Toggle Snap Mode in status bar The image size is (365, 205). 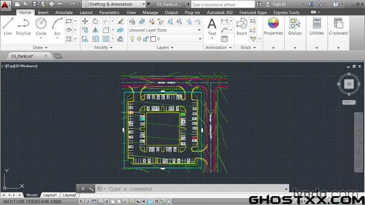(88, 202)
